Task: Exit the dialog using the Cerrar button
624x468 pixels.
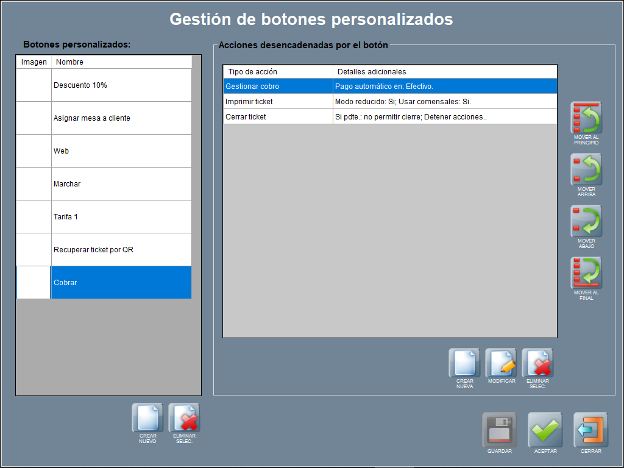Action: click(x=590, y=430)
